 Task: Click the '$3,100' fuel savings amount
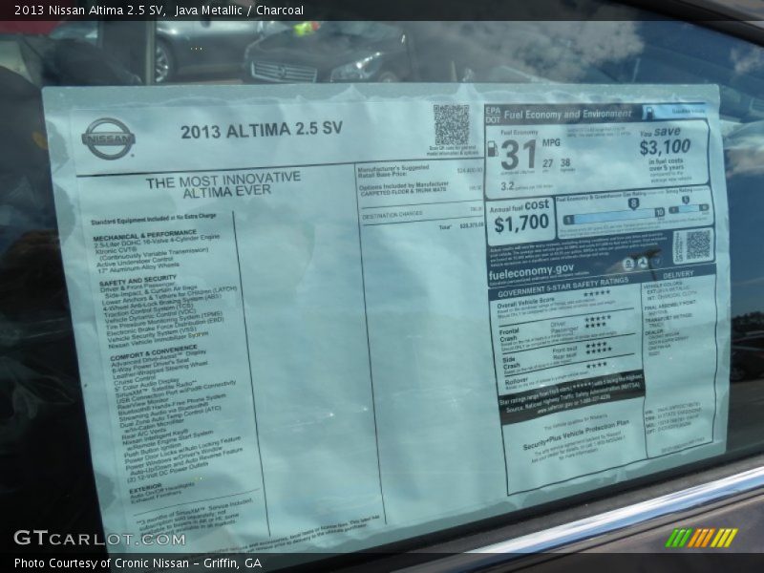click(665, 147)
